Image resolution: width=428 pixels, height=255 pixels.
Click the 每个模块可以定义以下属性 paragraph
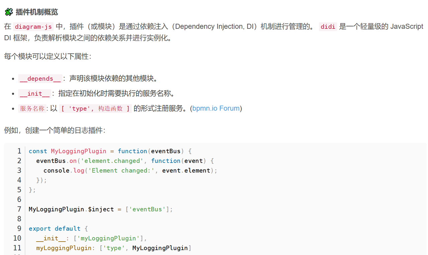point(47,56)
